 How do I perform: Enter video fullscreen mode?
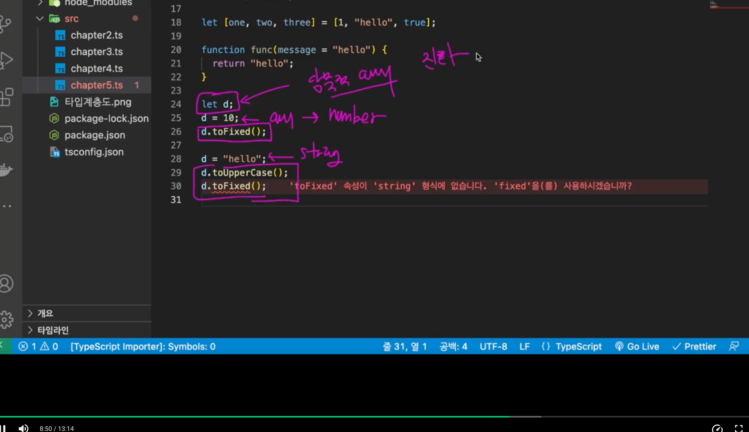click(x=739, y=428)
